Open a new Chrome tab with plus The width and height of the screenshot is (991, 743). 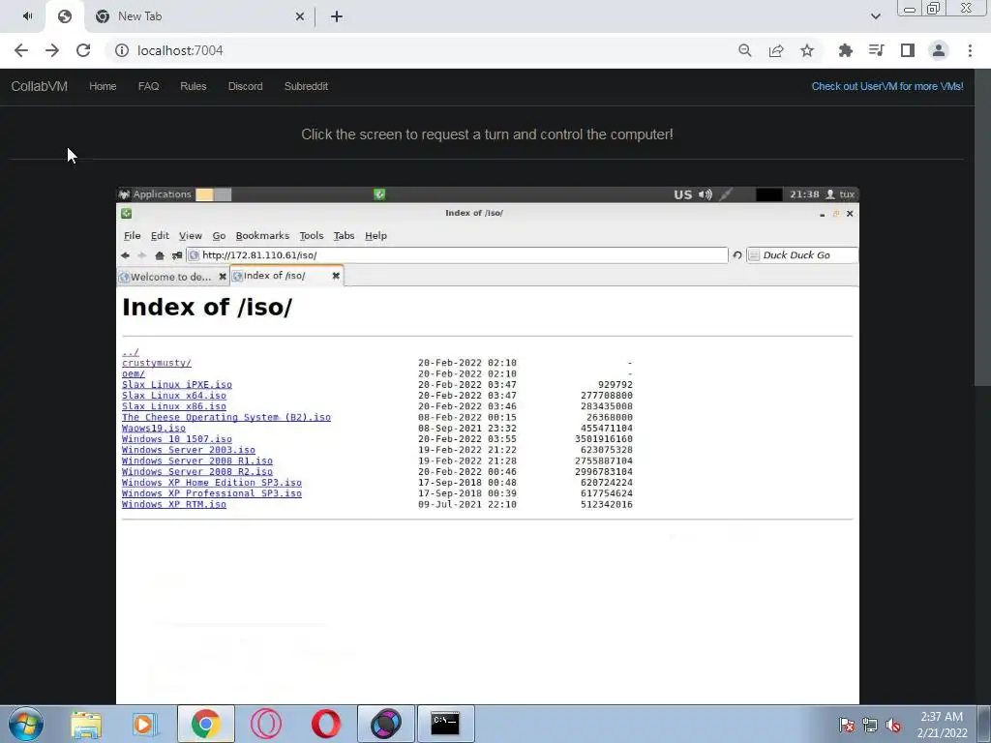(337, 16)
